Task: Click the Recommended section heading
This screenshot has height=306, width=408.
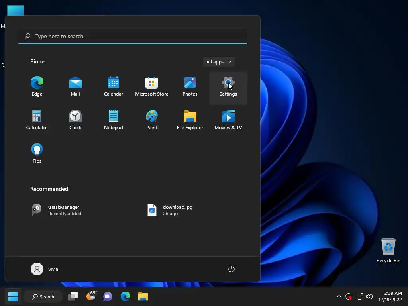Action: [49, 189]
